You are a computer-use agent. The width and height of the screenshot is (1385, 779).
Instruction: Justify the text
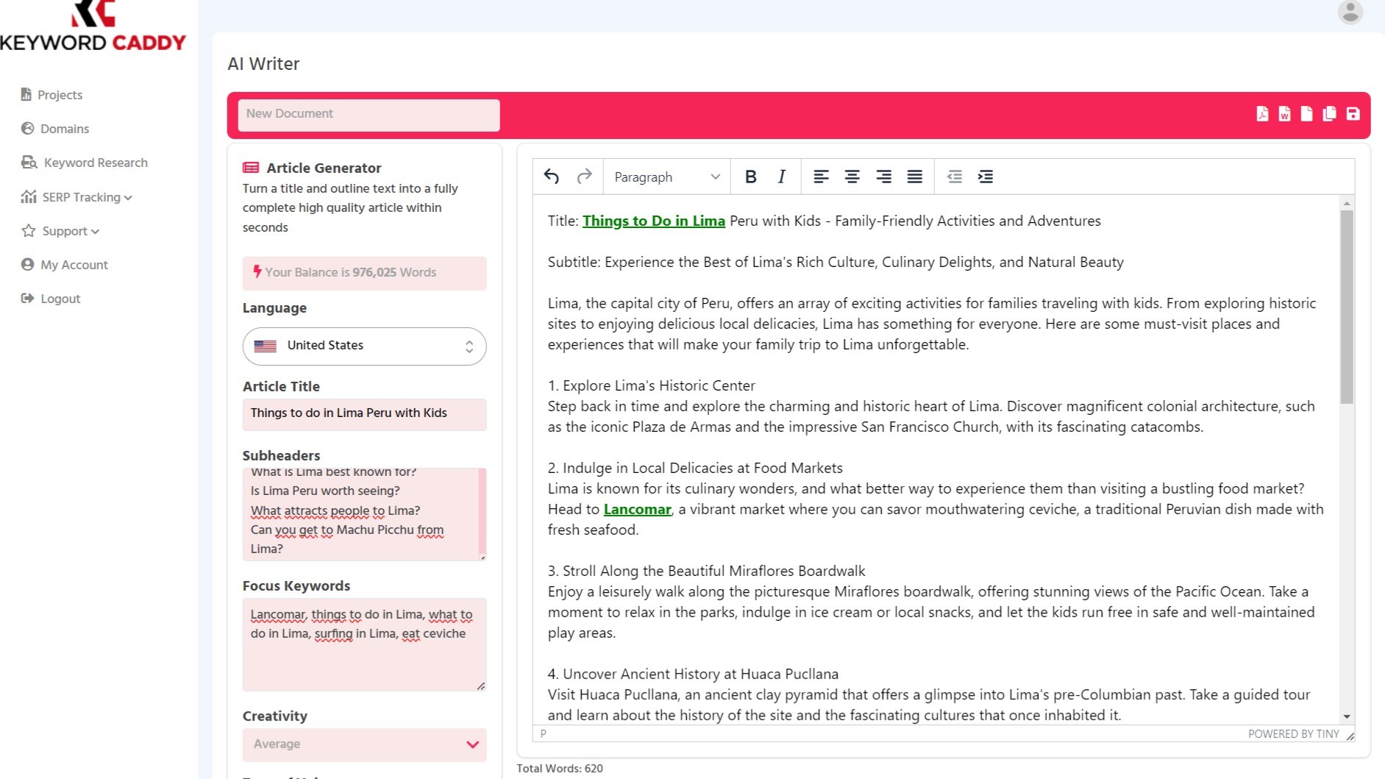[x=914, y=177]
